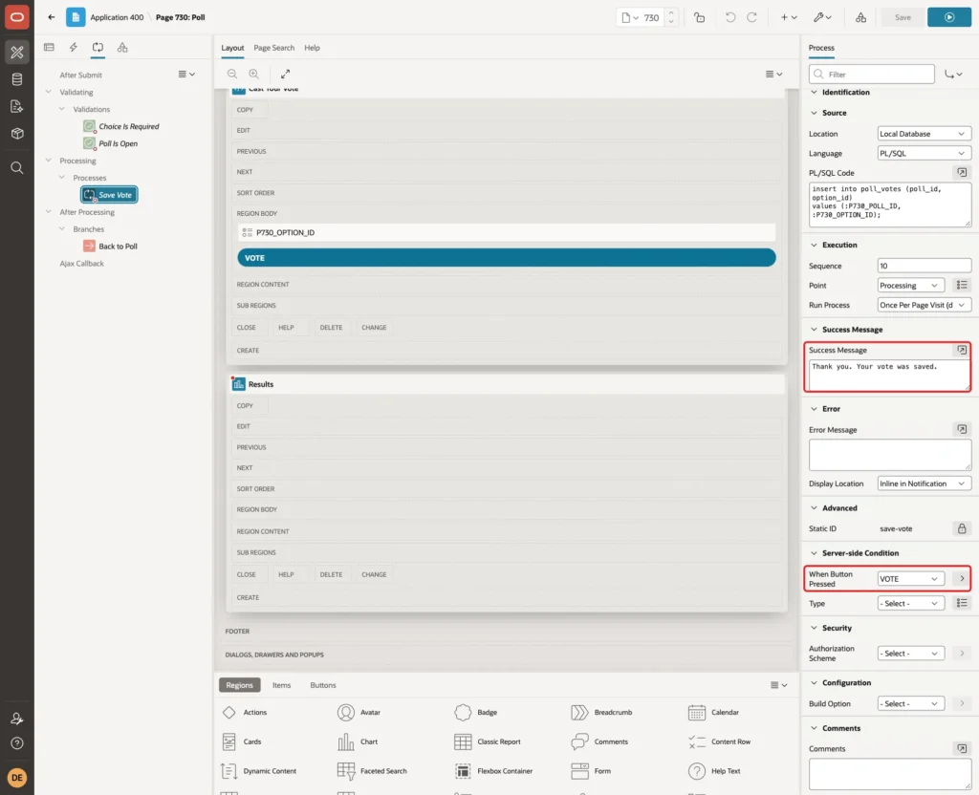Select the Regions gallery tab
The image size is (979, 795).
[x=240, y=685]
